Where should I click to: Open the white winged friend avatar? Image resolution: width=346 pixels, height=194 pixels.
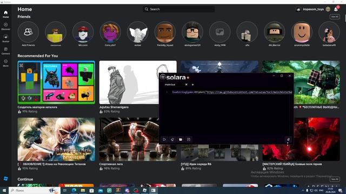tap(138, 32)
